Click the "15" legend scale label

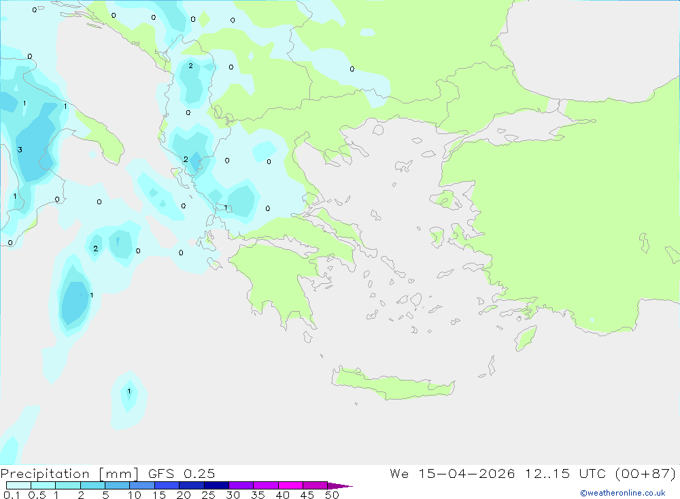(159, 495)
